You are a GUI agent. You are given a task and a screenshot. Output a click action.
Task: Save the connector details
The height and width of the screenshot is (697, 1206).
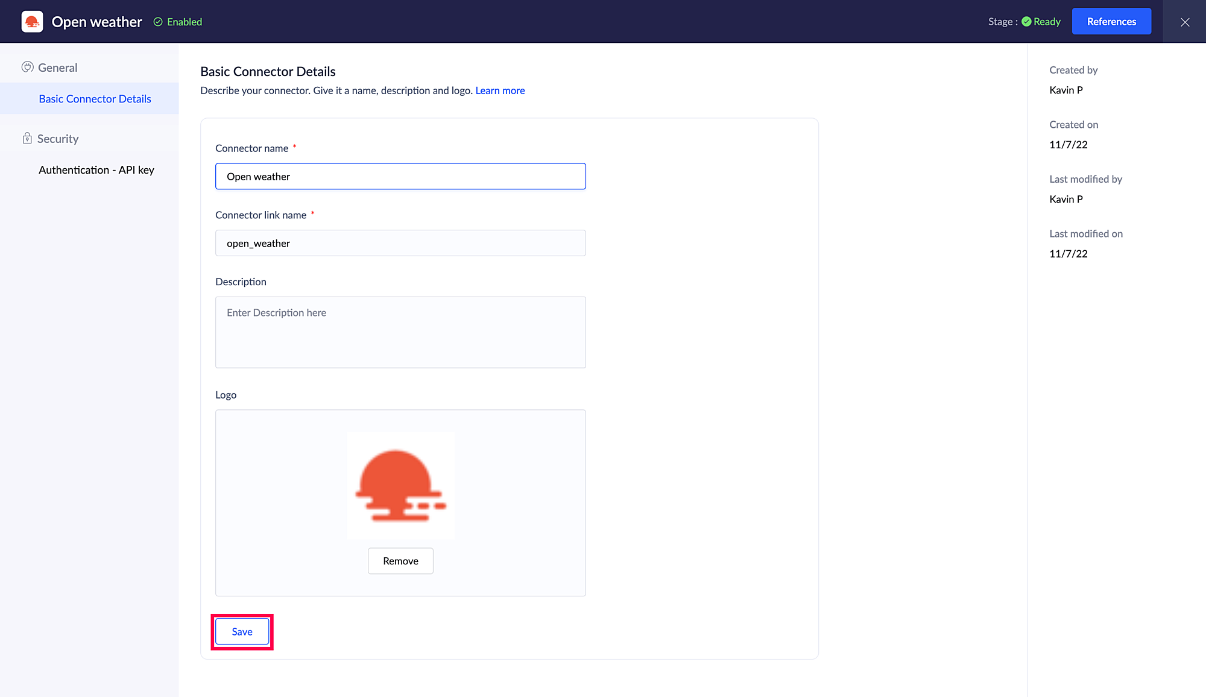pyautogui.click(x=242, y=631)
